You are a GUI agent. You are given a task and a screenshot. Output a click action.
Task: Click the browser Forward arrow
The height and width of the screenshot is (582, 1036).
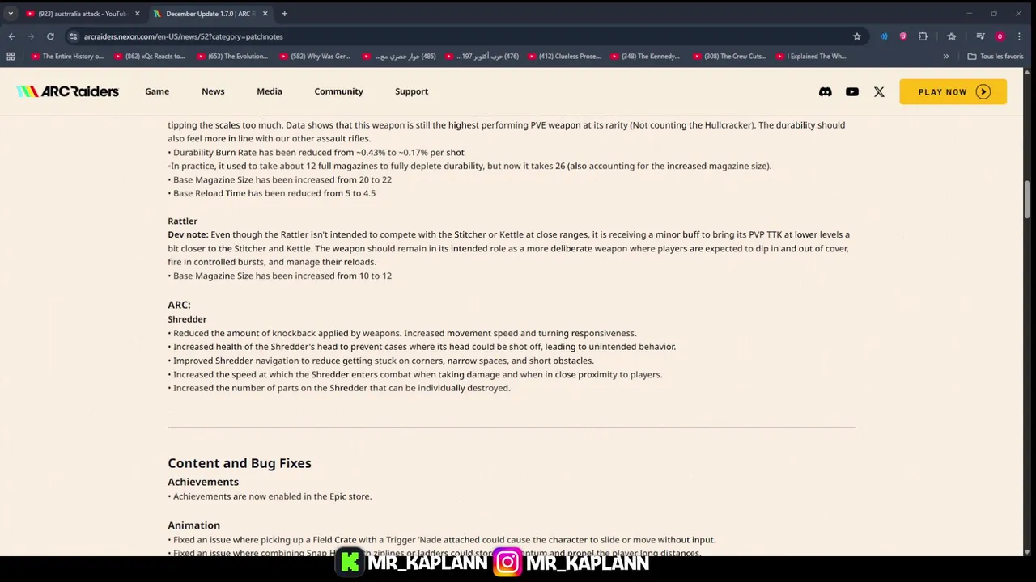click(31, 36)
